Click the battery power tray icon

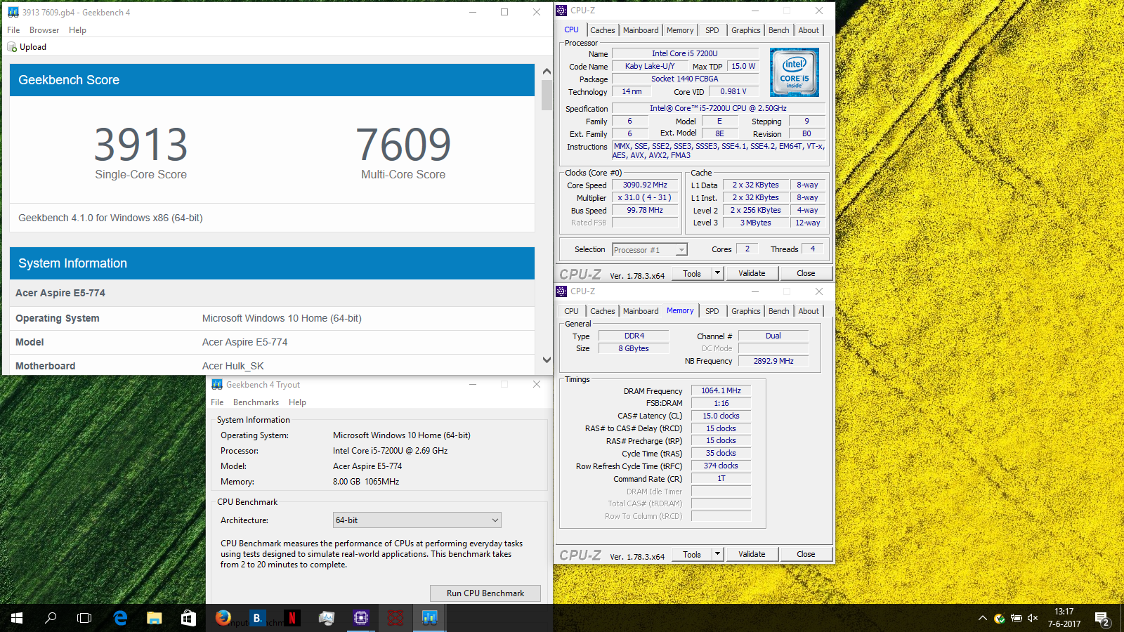tap(1016, 619)
